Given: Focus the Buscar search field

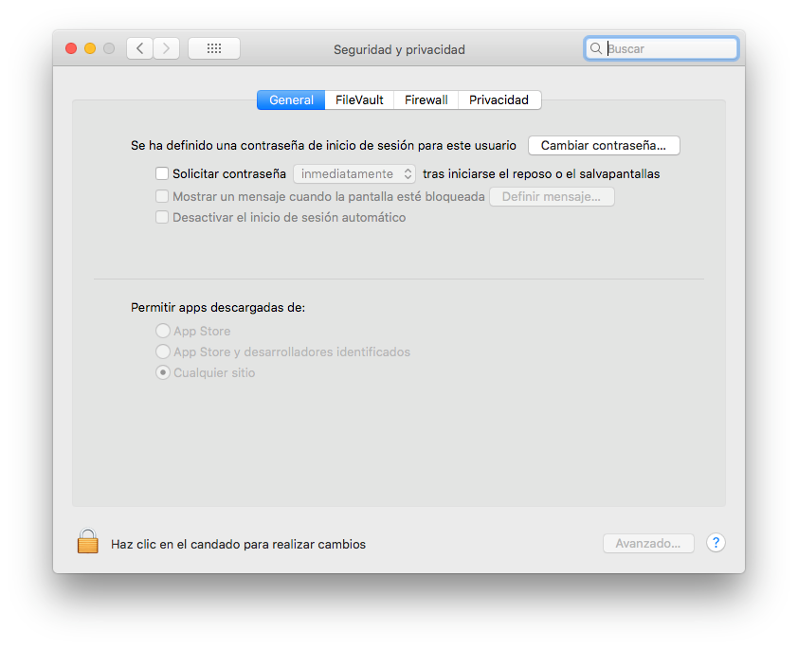Looking at the screenshot, I should pyautogui.click(x=662, y=49).
